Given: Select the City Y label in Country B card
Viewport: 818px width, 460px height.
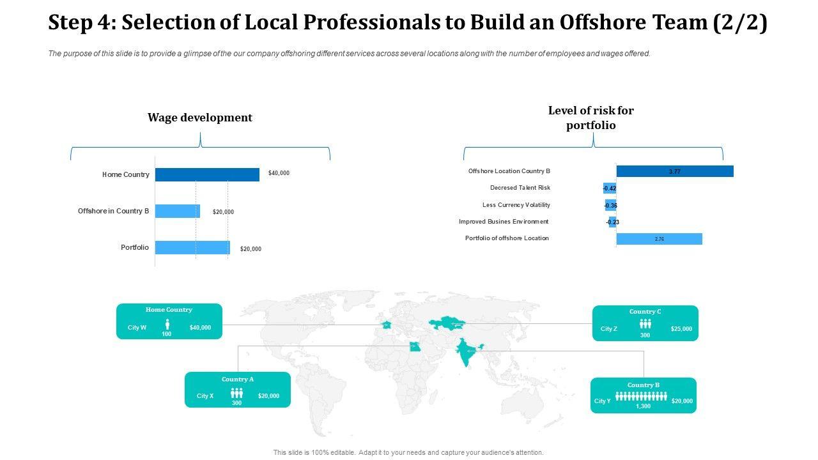Looking at the screenshot, I should tap(603, 401).
